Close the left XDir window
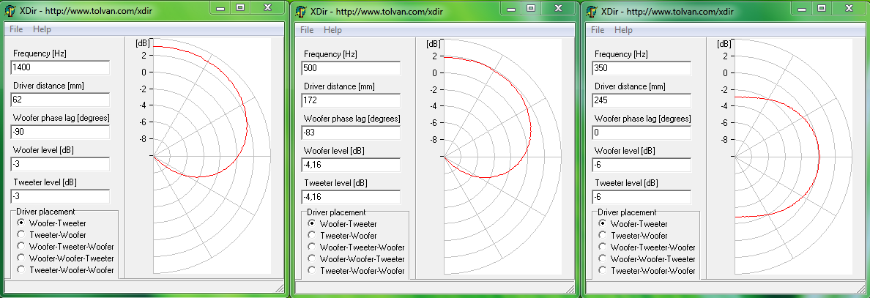Viewport: 870px width, 298px height. tap(267, 7)
